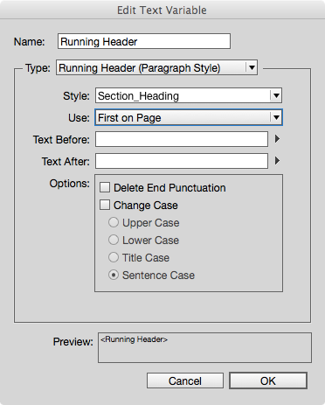Click into the Name text field

(144, 41)
